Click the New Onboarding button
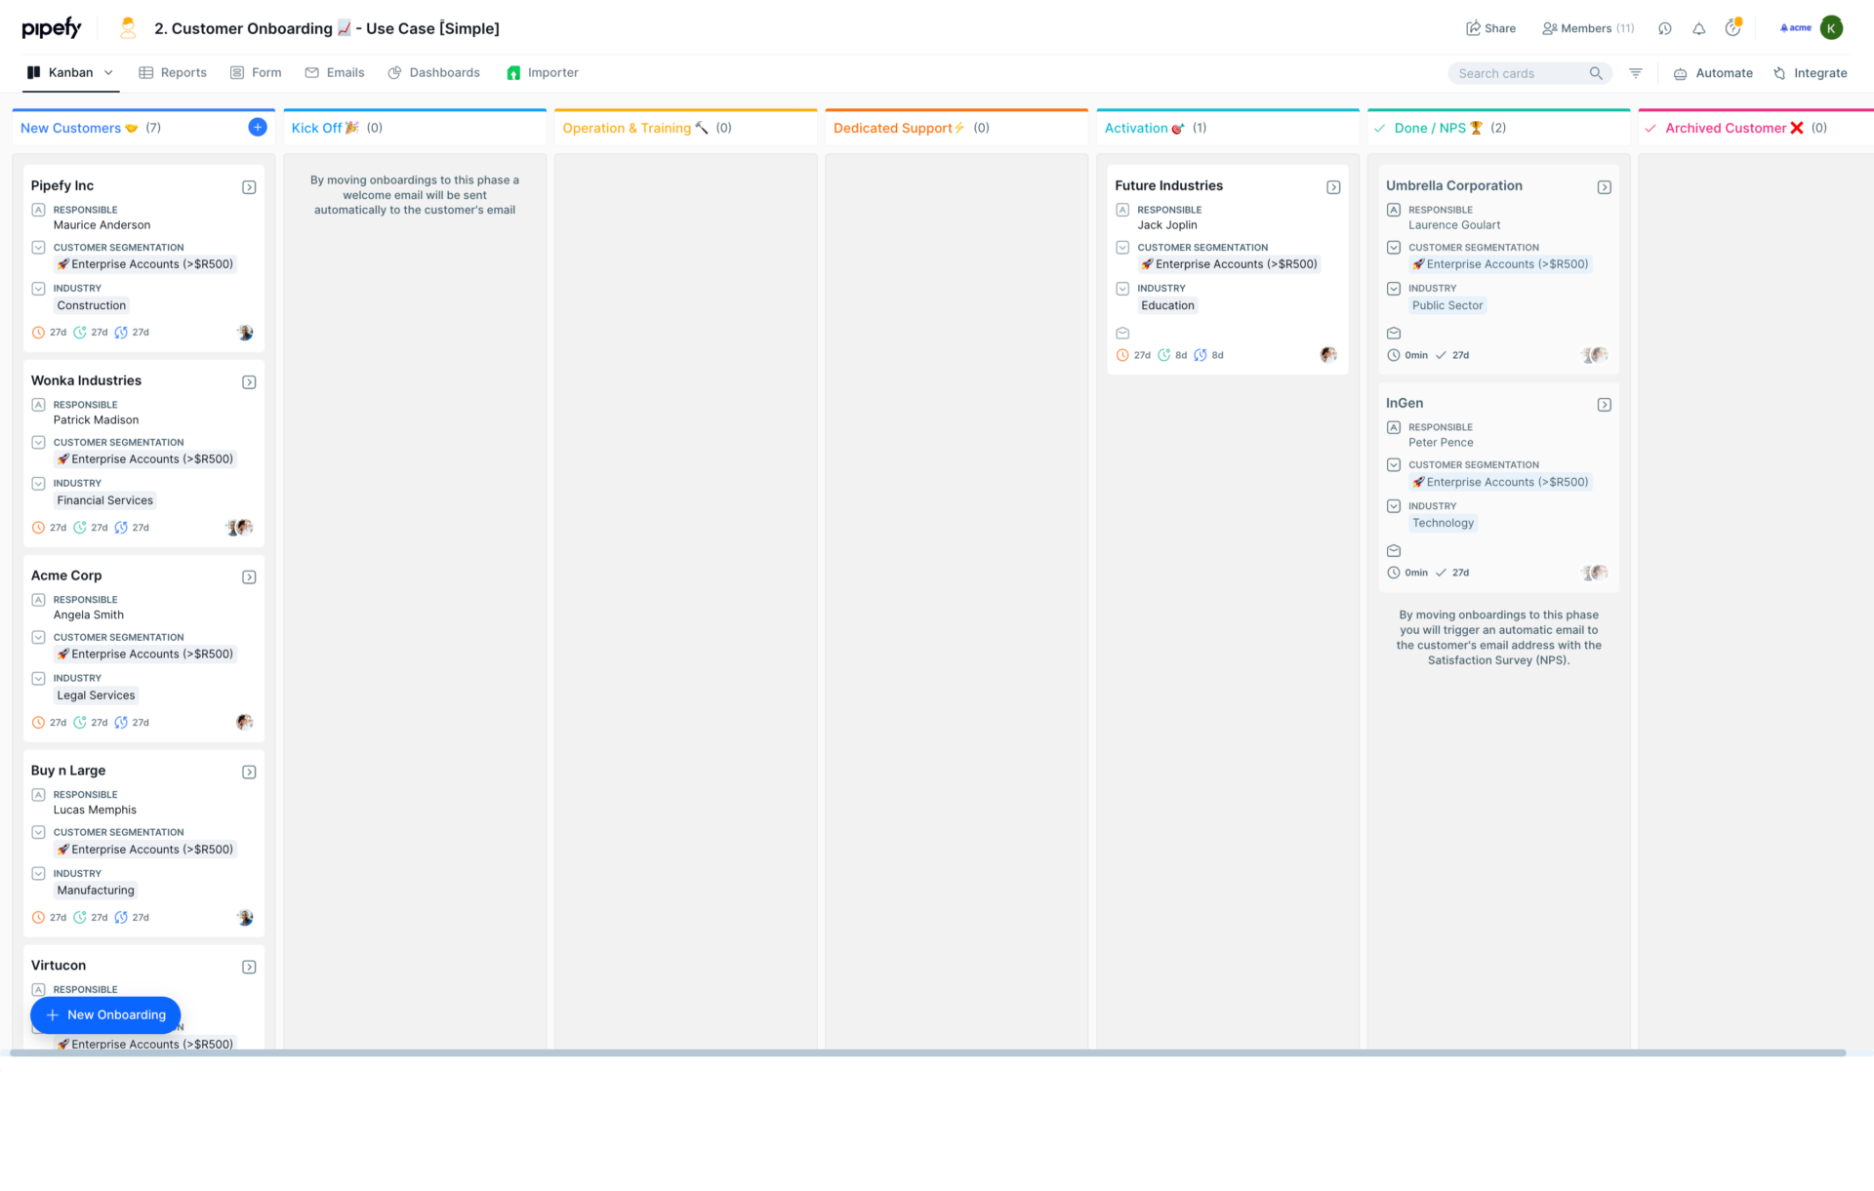This screenshot has width=1874, height=1191. 104,1014
